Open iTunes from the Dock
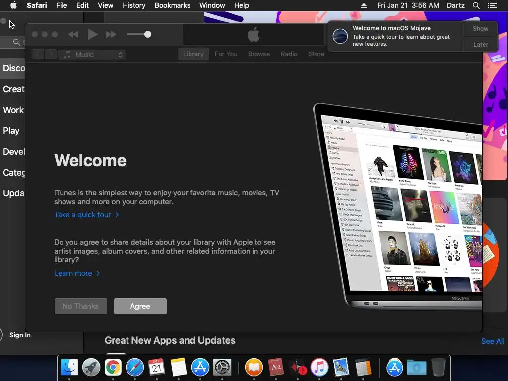Image resolution: width=508 pixels, height=381 pixels. [319, 367]
